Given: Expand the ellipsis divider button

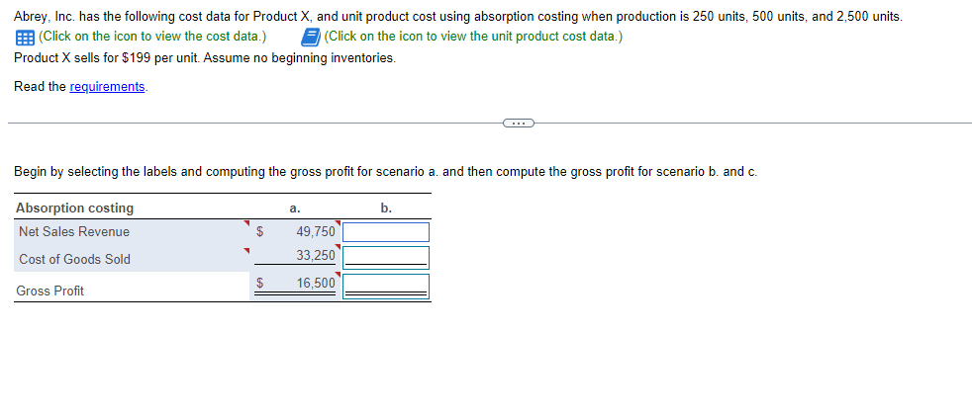Looking at the screenshot, I should (x=519, y=124).
